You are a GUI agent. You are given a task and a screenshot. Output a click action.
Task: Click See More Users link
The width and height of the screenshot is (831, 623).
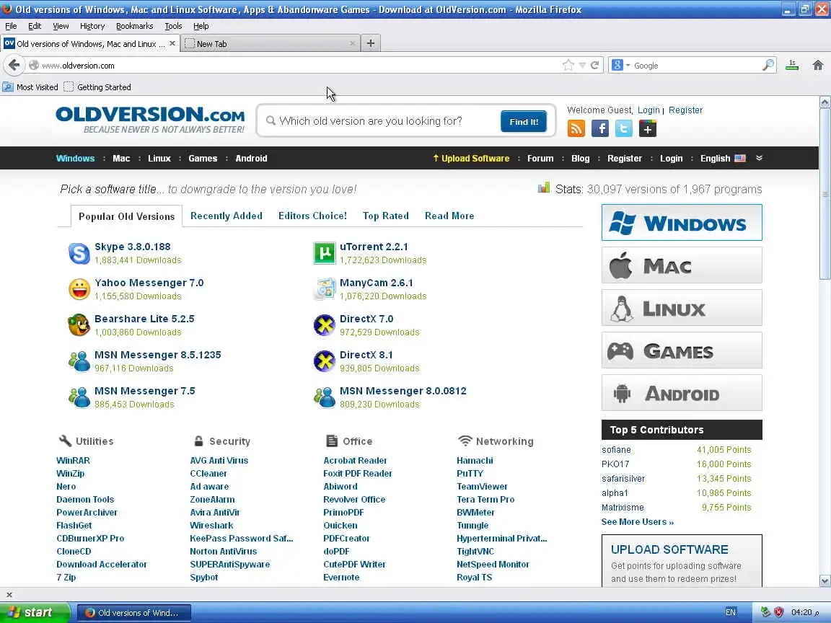tap(637, 522)
